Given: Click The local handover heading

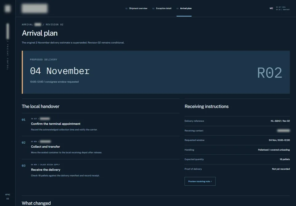Looking at the screenshot, I should click(x=40, y=106).
